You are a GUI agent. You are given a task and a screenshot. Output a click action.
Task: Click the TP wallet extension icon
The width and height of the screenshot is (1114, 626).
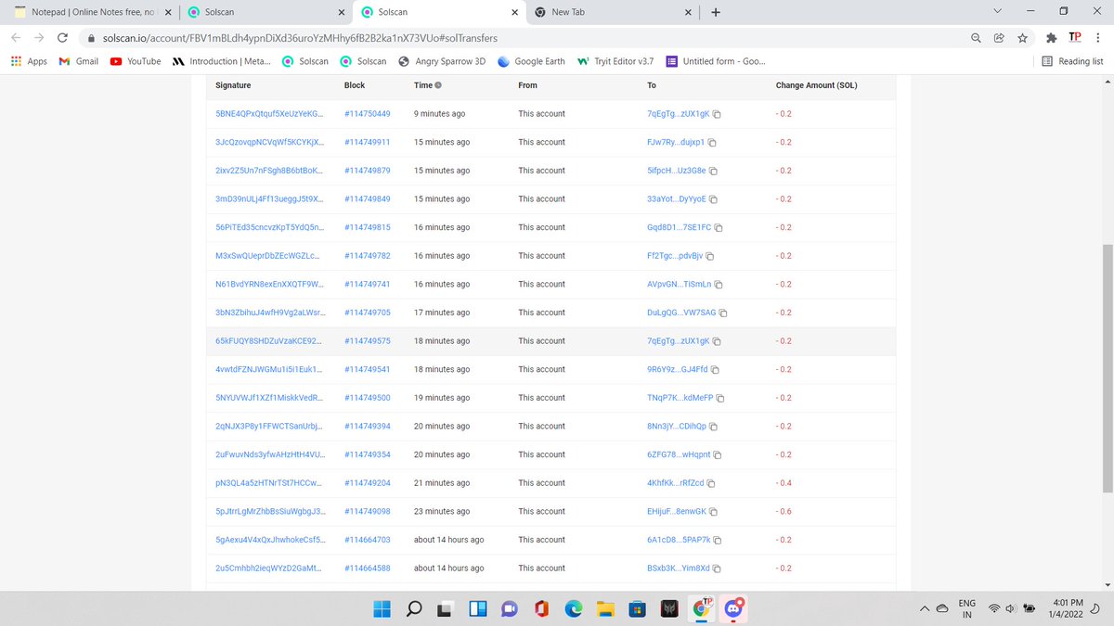point(1074,38)
